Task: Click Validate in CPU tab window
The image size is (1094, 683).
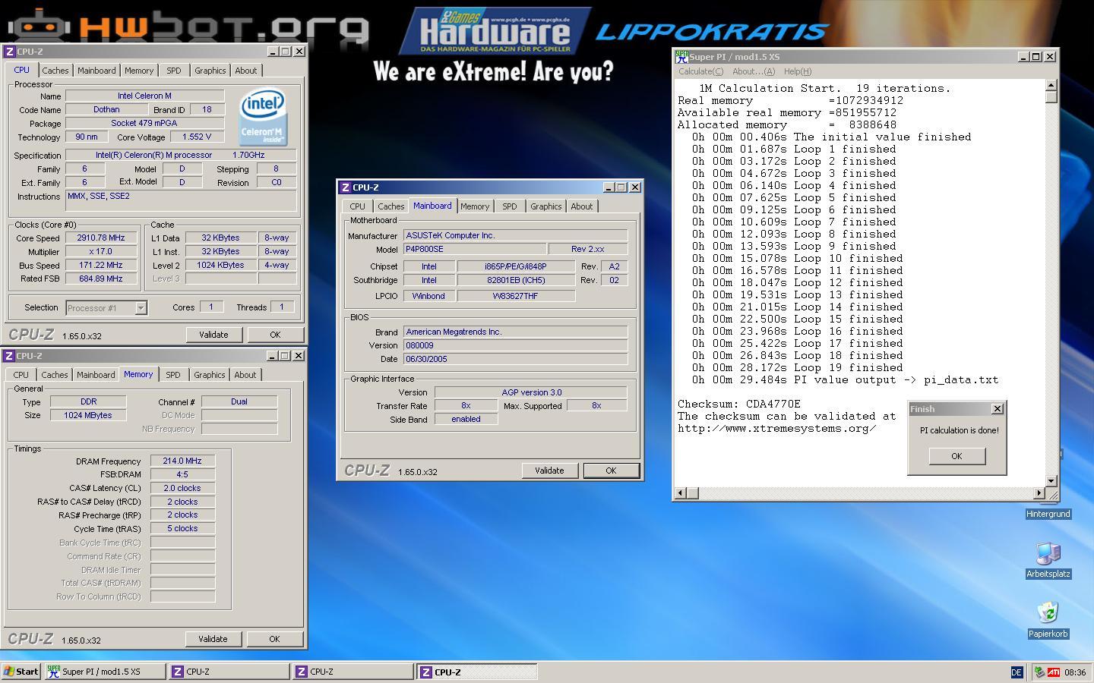Action: pos(213,335)
